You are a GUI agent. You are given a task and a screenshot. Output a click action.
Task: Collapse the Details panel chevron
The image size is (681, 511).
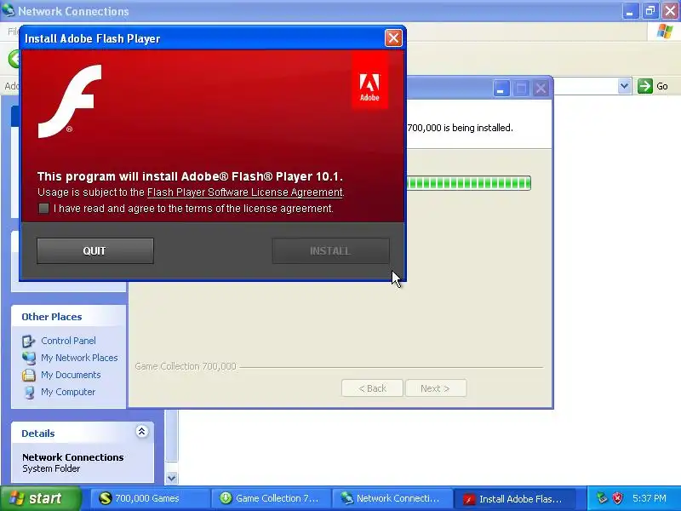click(x=141, y=432)
